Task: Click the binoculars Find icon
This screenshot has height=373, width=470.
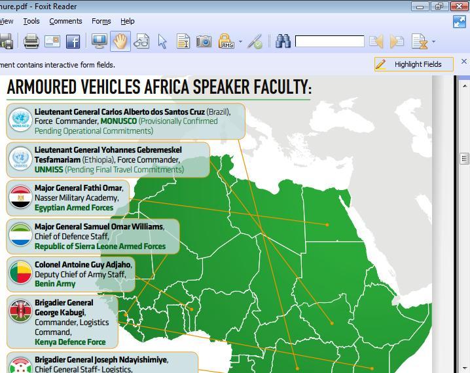Action: coord(283,41)
